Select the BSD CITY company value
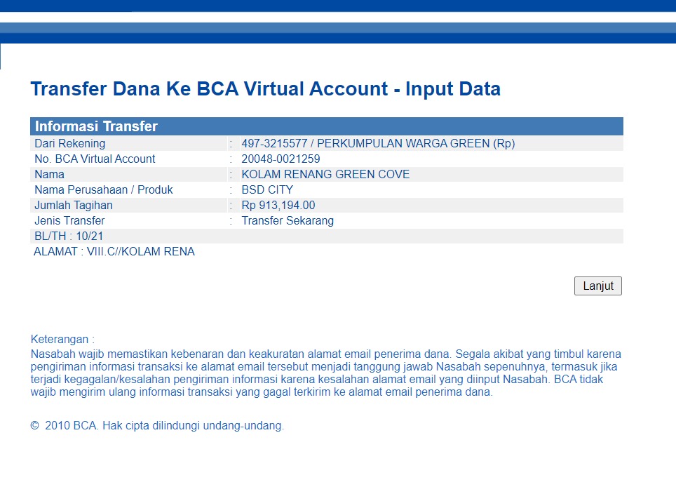This screenshot has height=501, width=676. [267, 190]
